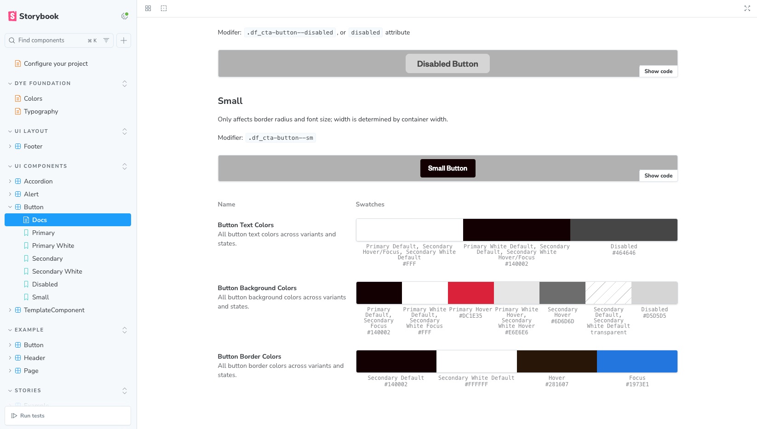Click the search magnifier icon

pos(12,40)
